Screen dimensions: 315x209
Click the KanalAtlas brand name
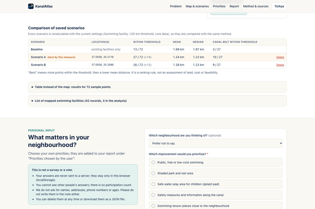click(x=44, y=6)
